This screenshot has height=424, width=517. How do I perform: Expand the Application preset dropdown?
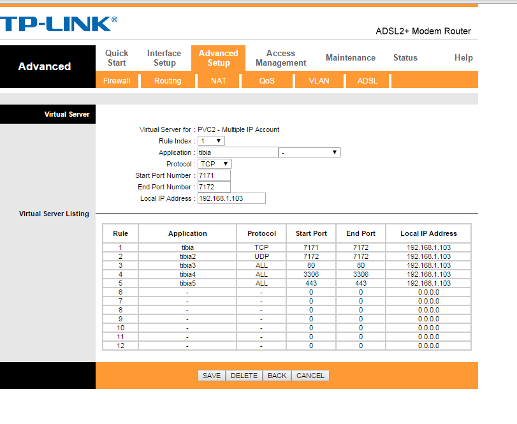pos(310,152)
